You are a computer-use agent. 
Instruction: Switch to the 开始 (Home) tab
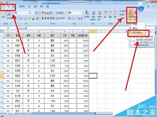pyautogui.click(x=8, y=7)
